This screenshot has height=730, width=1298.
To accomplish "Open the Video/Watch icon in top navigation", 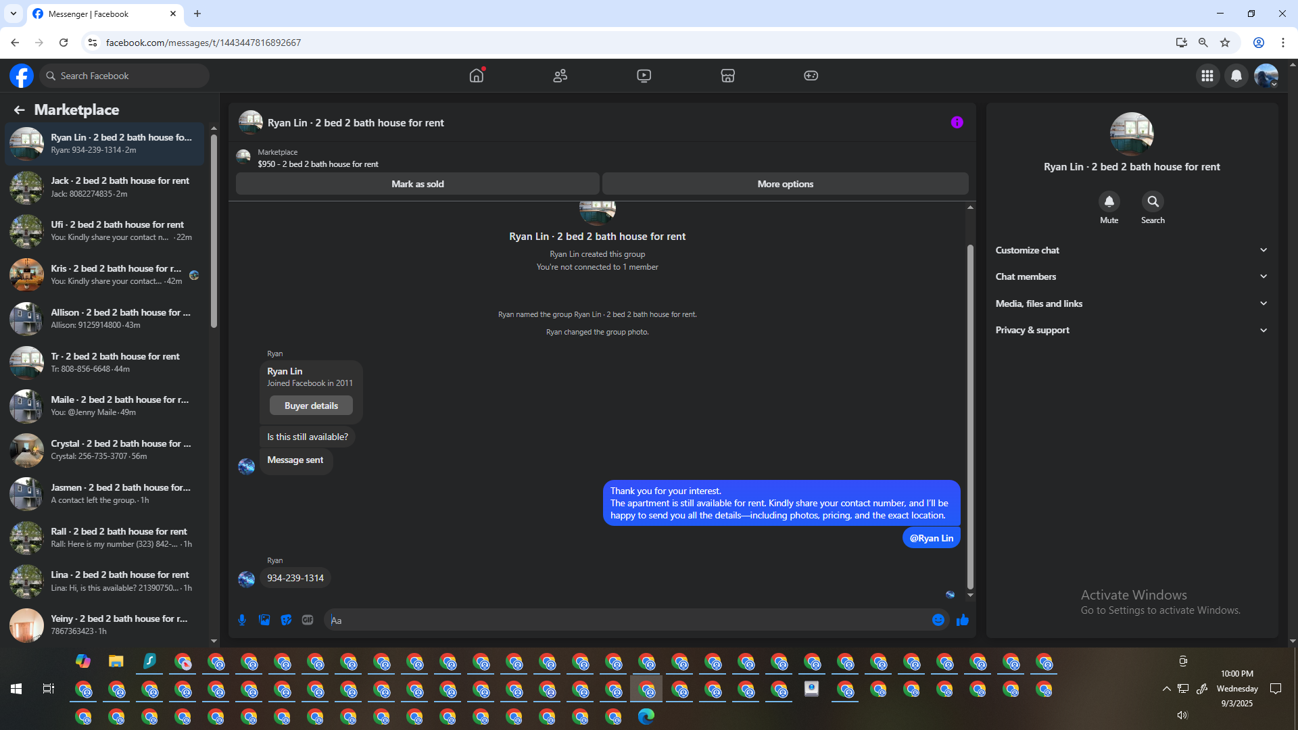I will [x=644, y=76].
